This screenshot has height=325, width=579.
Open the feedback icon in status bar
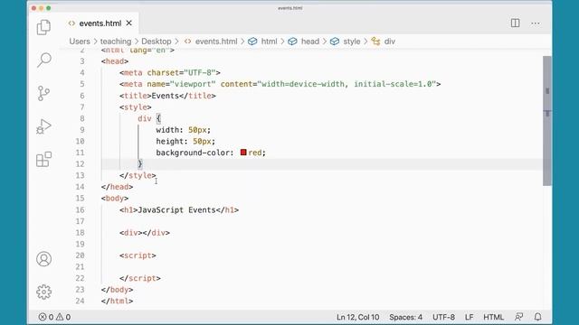click(518, 317)
